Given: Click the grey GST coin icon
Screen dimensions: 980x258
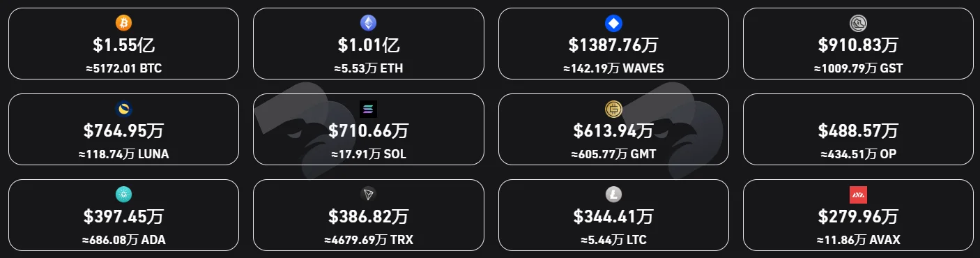Looking at the screenshot, I should click(858, 23).
